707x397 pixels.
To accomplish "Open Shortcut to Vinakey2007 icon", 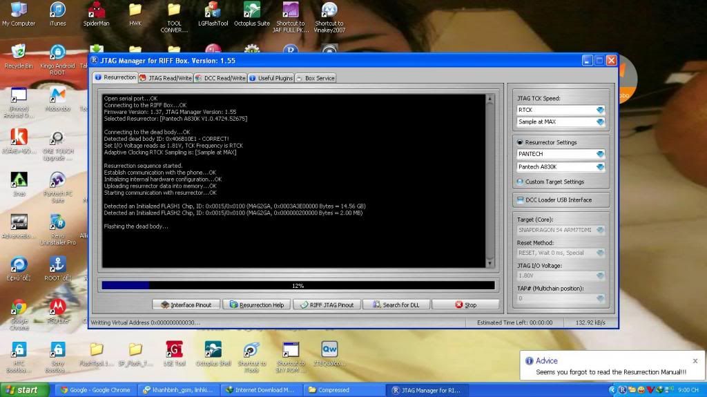I will pyautogui.click(x=329, y=17).
